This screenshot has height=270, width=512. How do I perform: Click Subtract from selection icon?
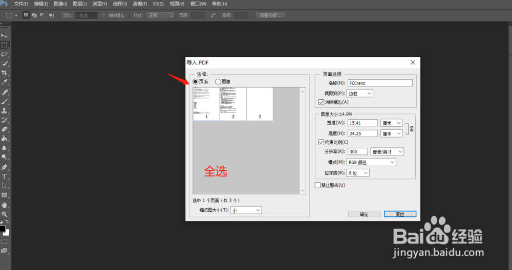(42, 15)
